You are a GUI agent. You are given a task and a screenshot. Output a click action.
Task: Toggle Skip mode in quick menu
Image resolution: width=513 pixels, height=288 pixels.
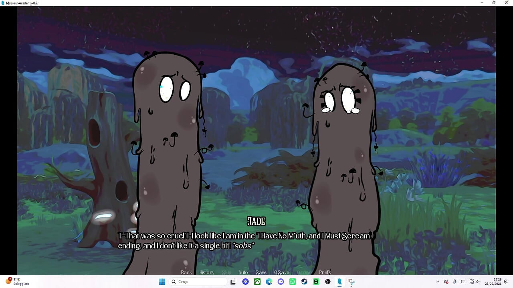(226, 272)
